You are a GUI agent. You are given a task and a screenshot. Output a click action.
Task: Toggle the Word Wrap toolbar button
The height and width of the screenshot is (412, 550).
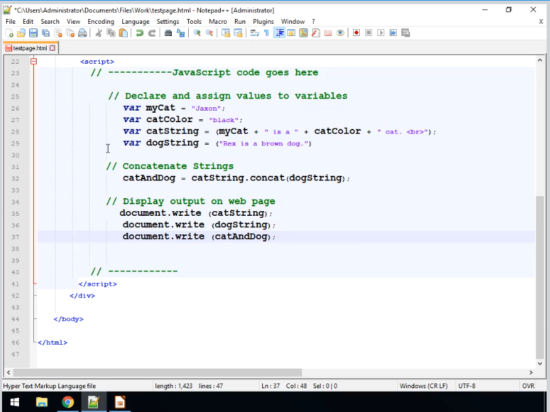pos(255,33)
